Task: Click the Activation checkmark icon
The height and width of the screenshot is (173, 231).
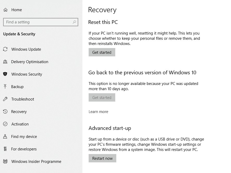Action: pyautogui.click(x=5, y=124)
